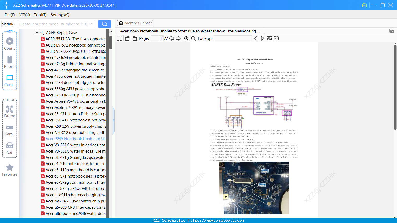Viewport: 397px width, 223px height.
Task: Open 'Acer ES1-411 notebook is not' case
Action: click(74, 120)
